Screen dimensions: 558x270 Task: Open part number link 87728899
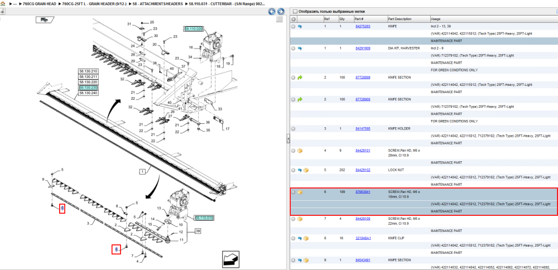363,77
